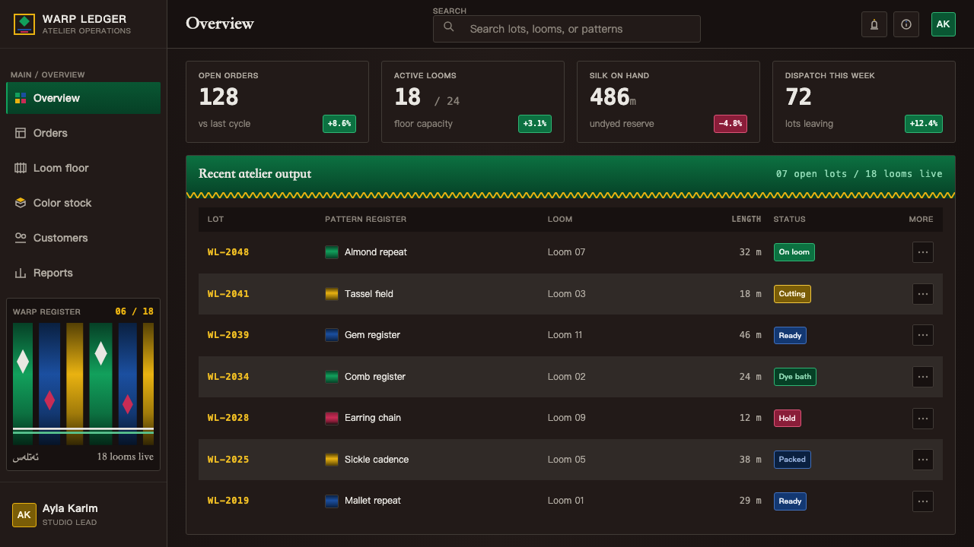Image resolution: width=974 pixels, height=547 pixels.
Task: Click the search magnifier icon
Action: [x=449, y=27]
